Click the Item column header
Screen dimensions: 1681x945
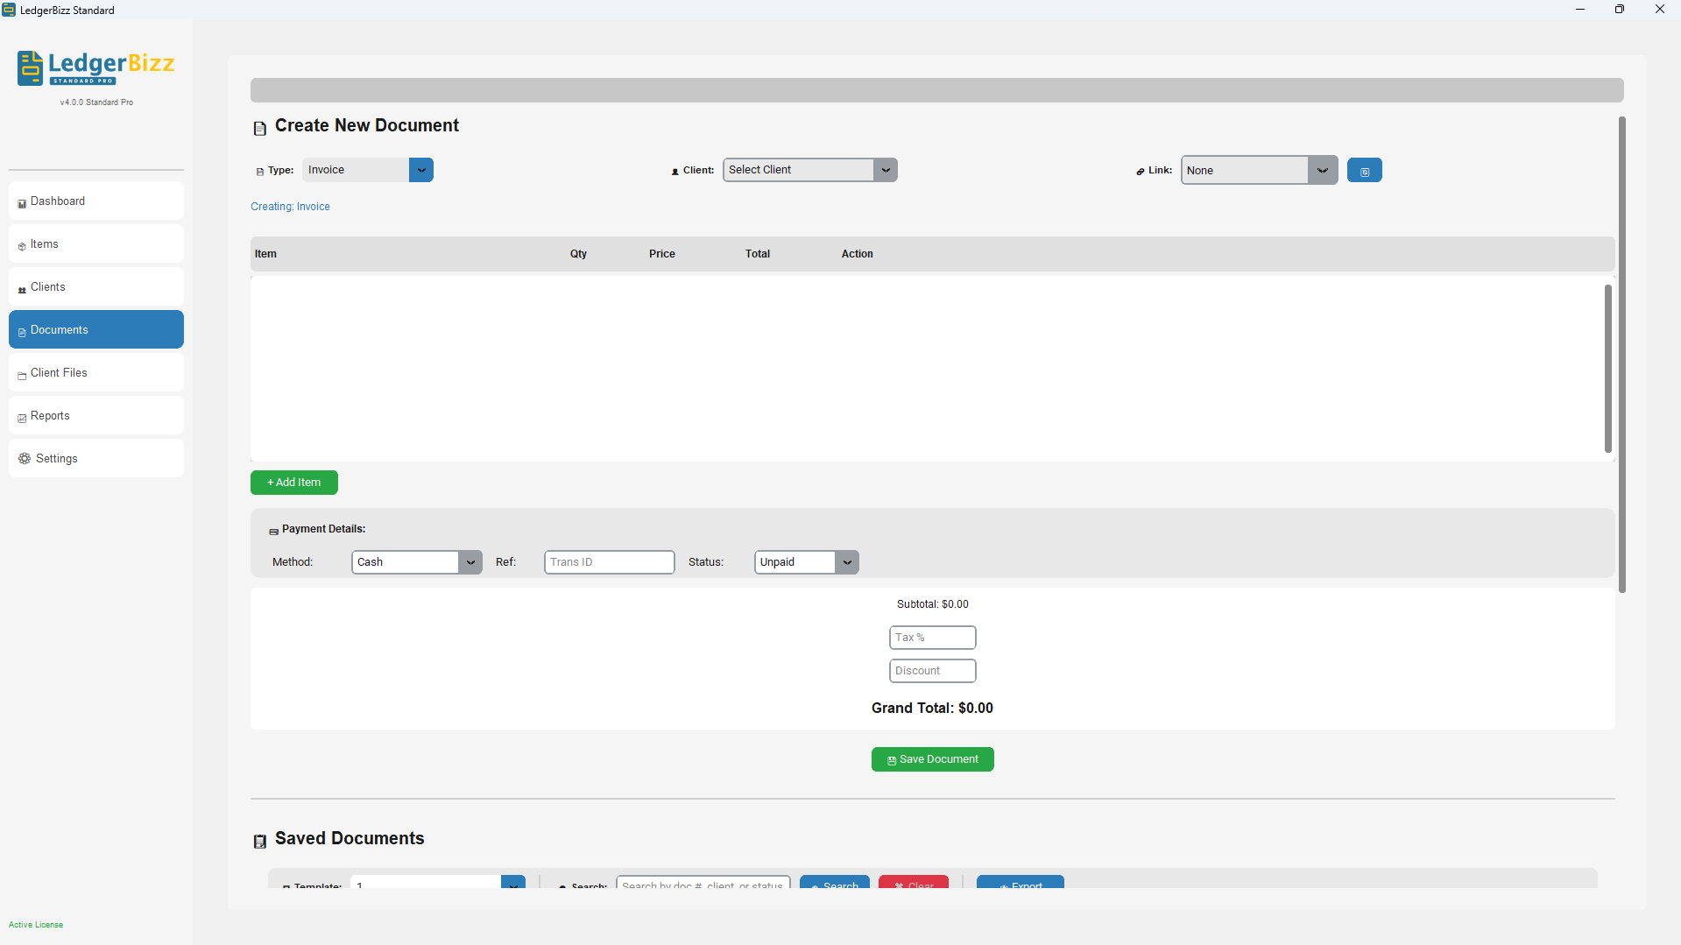pyautogui.click(x=265, y=254)
